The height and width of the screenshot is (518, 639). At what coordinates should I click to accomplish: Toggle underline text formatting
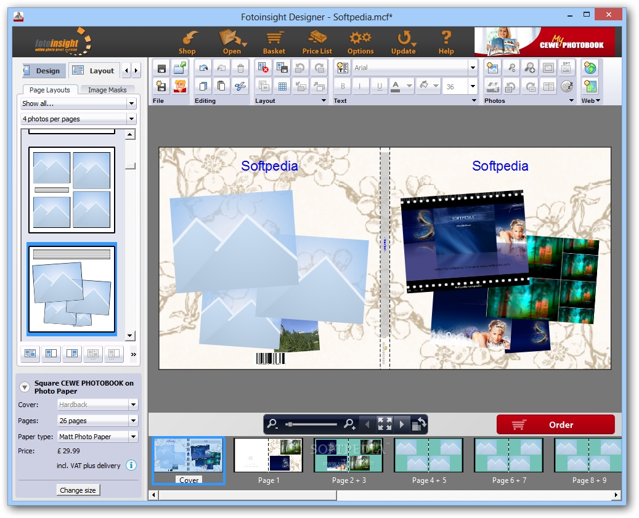(380, 86)
